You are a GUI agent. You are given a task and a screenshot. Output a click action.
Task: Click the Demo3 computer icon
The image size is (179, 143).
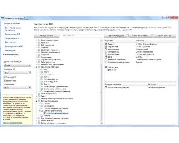(108, 70)
